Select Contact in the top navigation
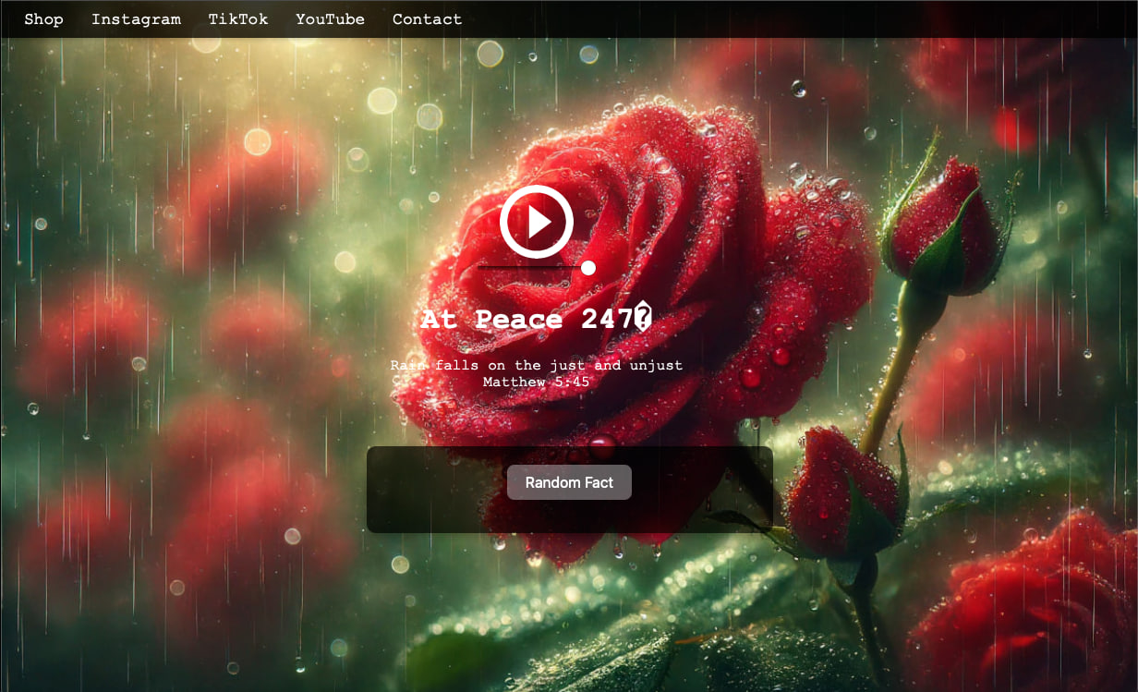Viewport: 1138px width, 692px height. [x=427, y=19]
